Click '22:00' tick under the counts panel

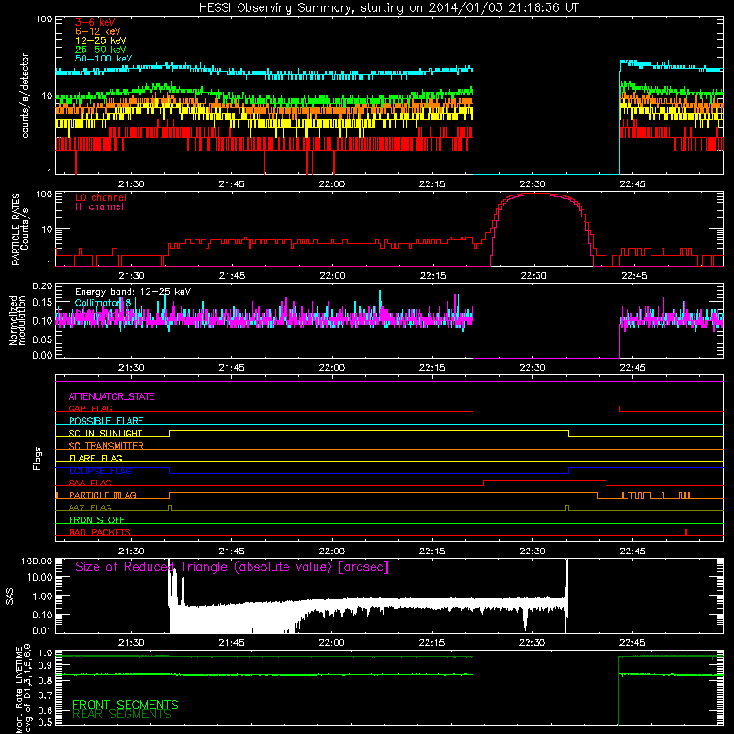332,184
